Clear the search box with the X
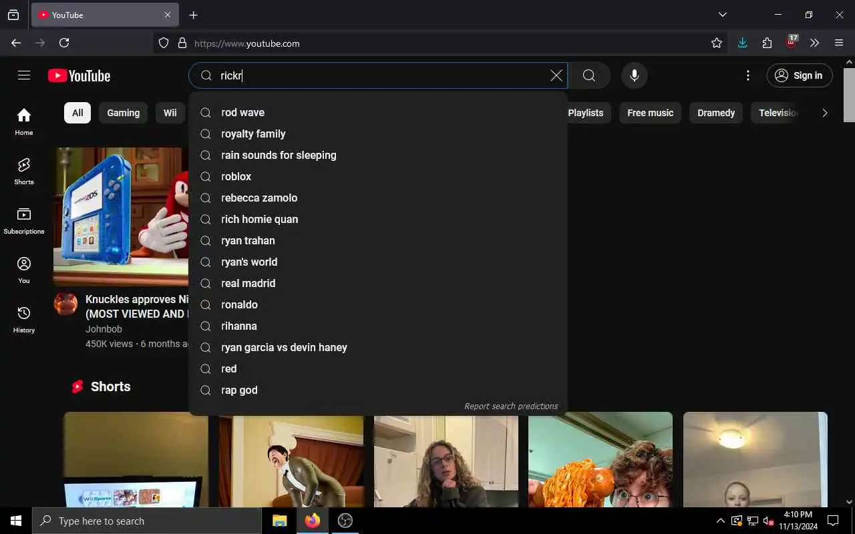The image size is (855, 534). tap(556, 75)
